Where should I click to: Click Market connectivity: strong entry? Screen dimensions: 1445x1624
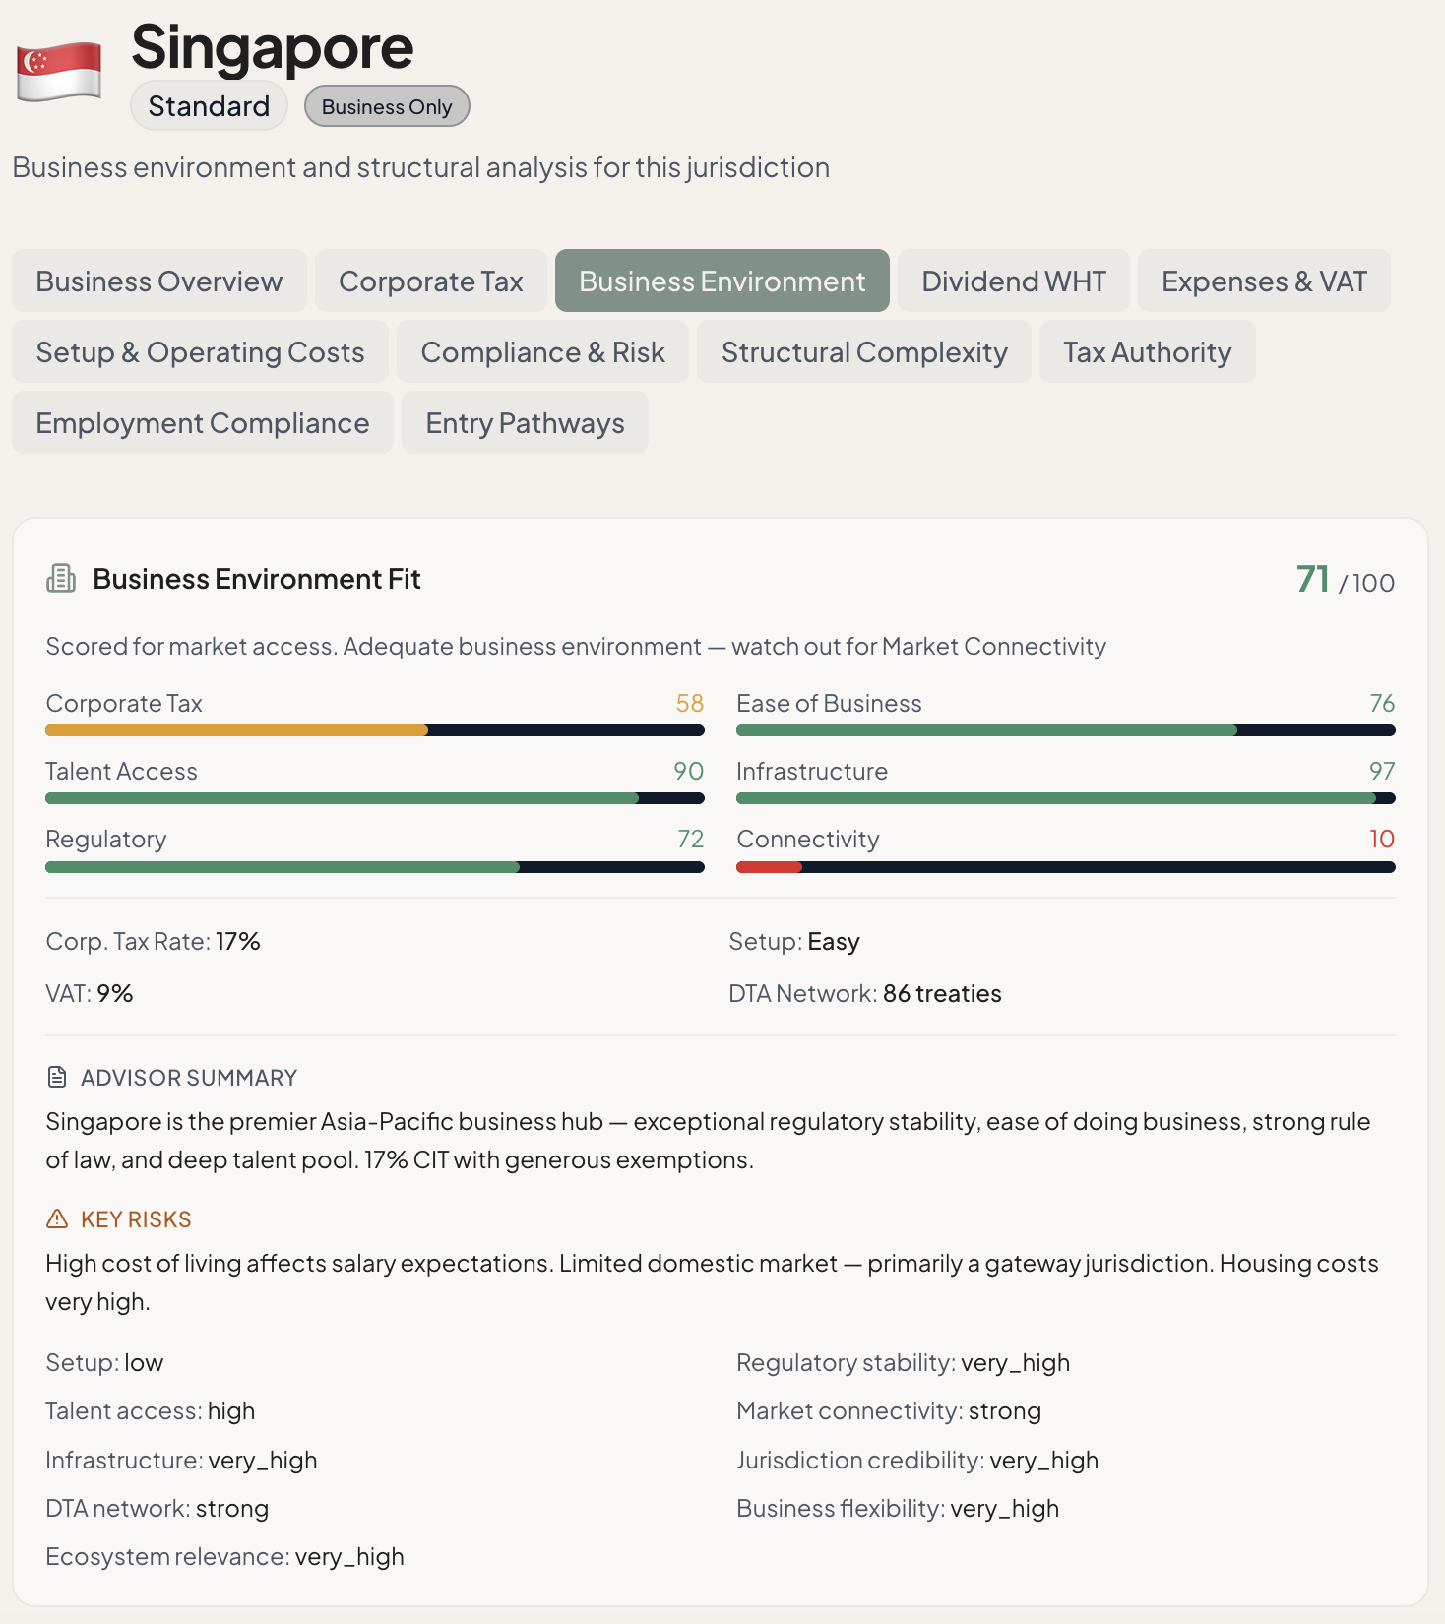click(889, 1410)
